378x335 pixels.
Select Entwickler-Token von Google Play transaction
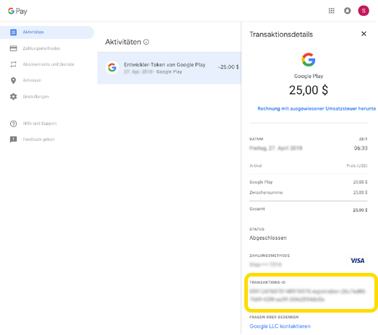pos(169,68)
